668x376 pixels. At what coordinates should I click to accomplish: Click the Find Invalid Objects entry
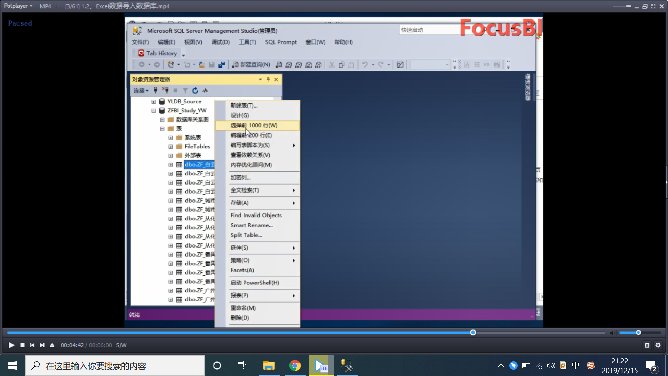point(256,215)
